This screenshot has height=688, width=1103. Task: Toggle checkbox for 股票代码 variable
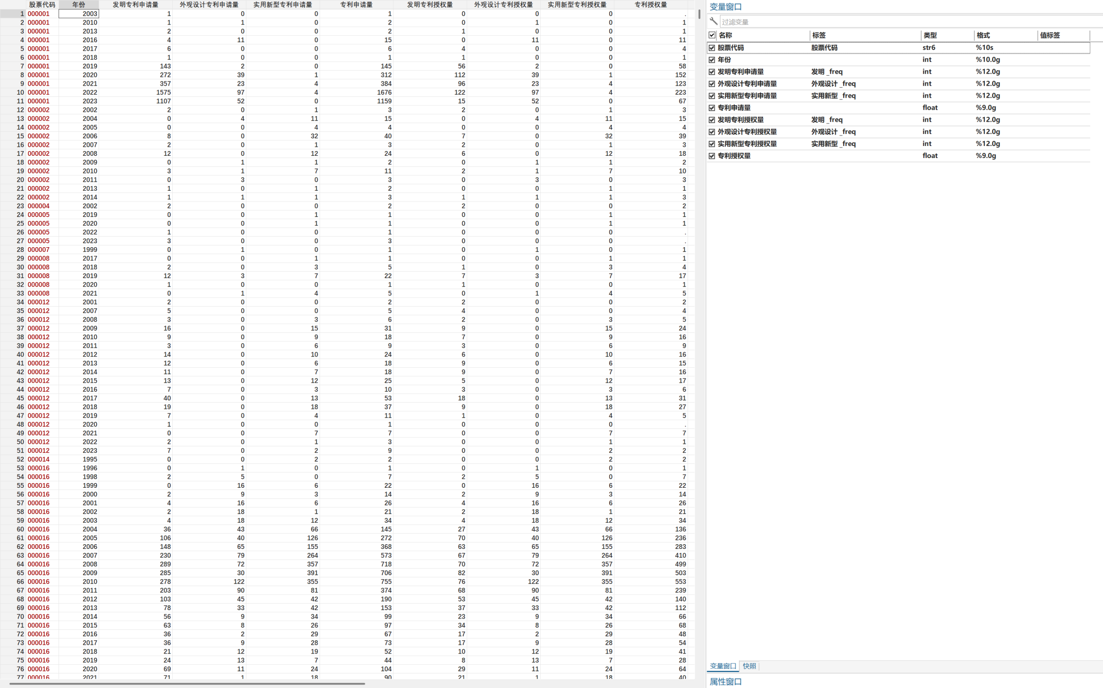point(712,48)
